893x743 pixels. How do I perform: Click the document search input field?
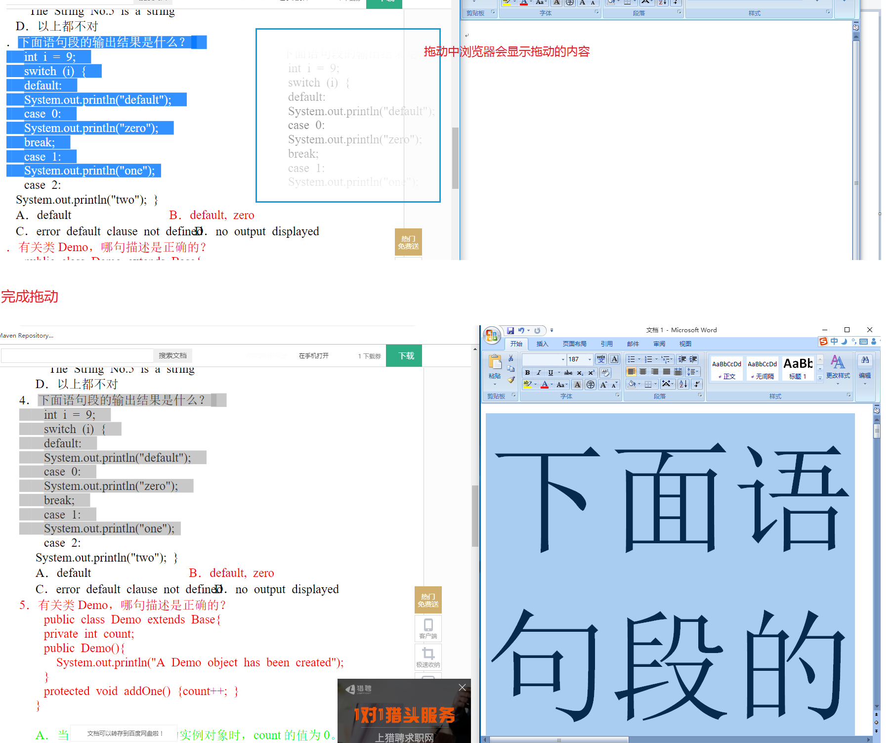pos(78,355)
